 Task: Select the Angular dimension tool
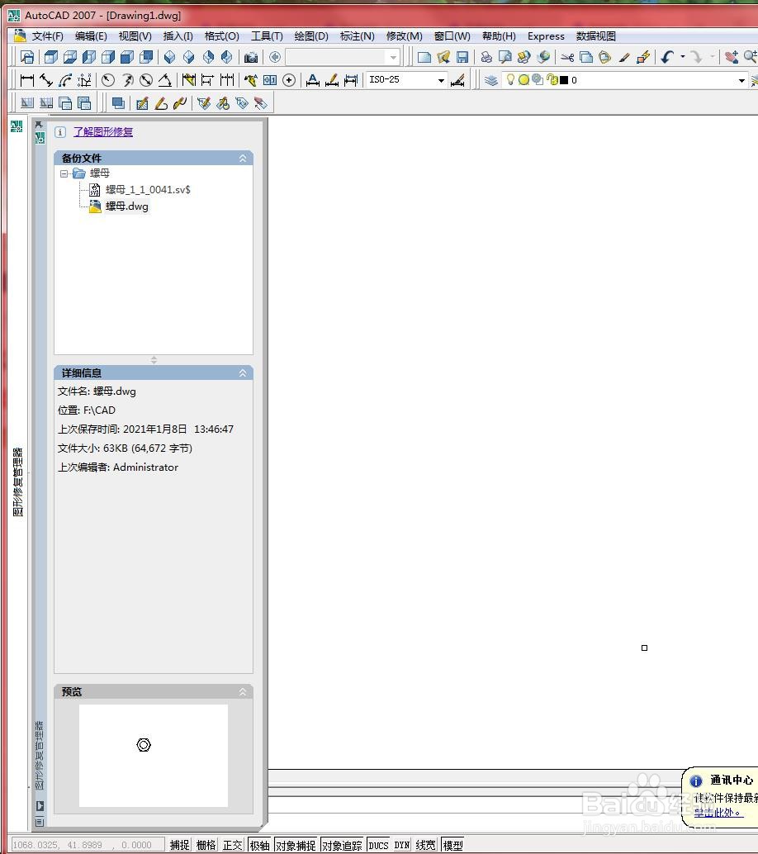165,81
